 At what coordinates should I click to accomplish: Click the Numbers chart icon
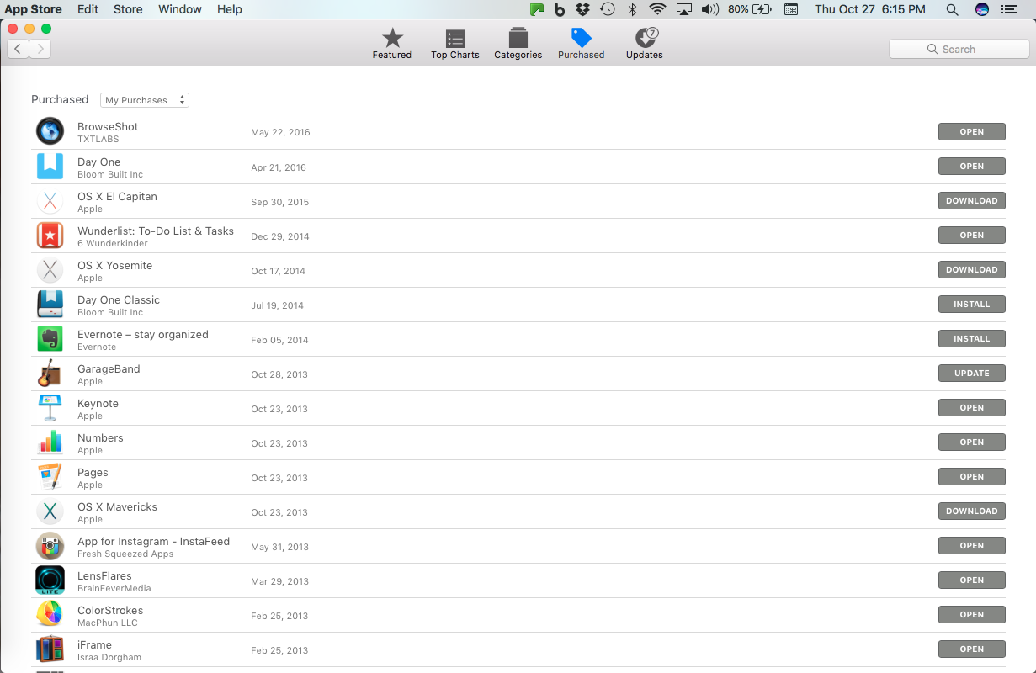click(50, 442)
